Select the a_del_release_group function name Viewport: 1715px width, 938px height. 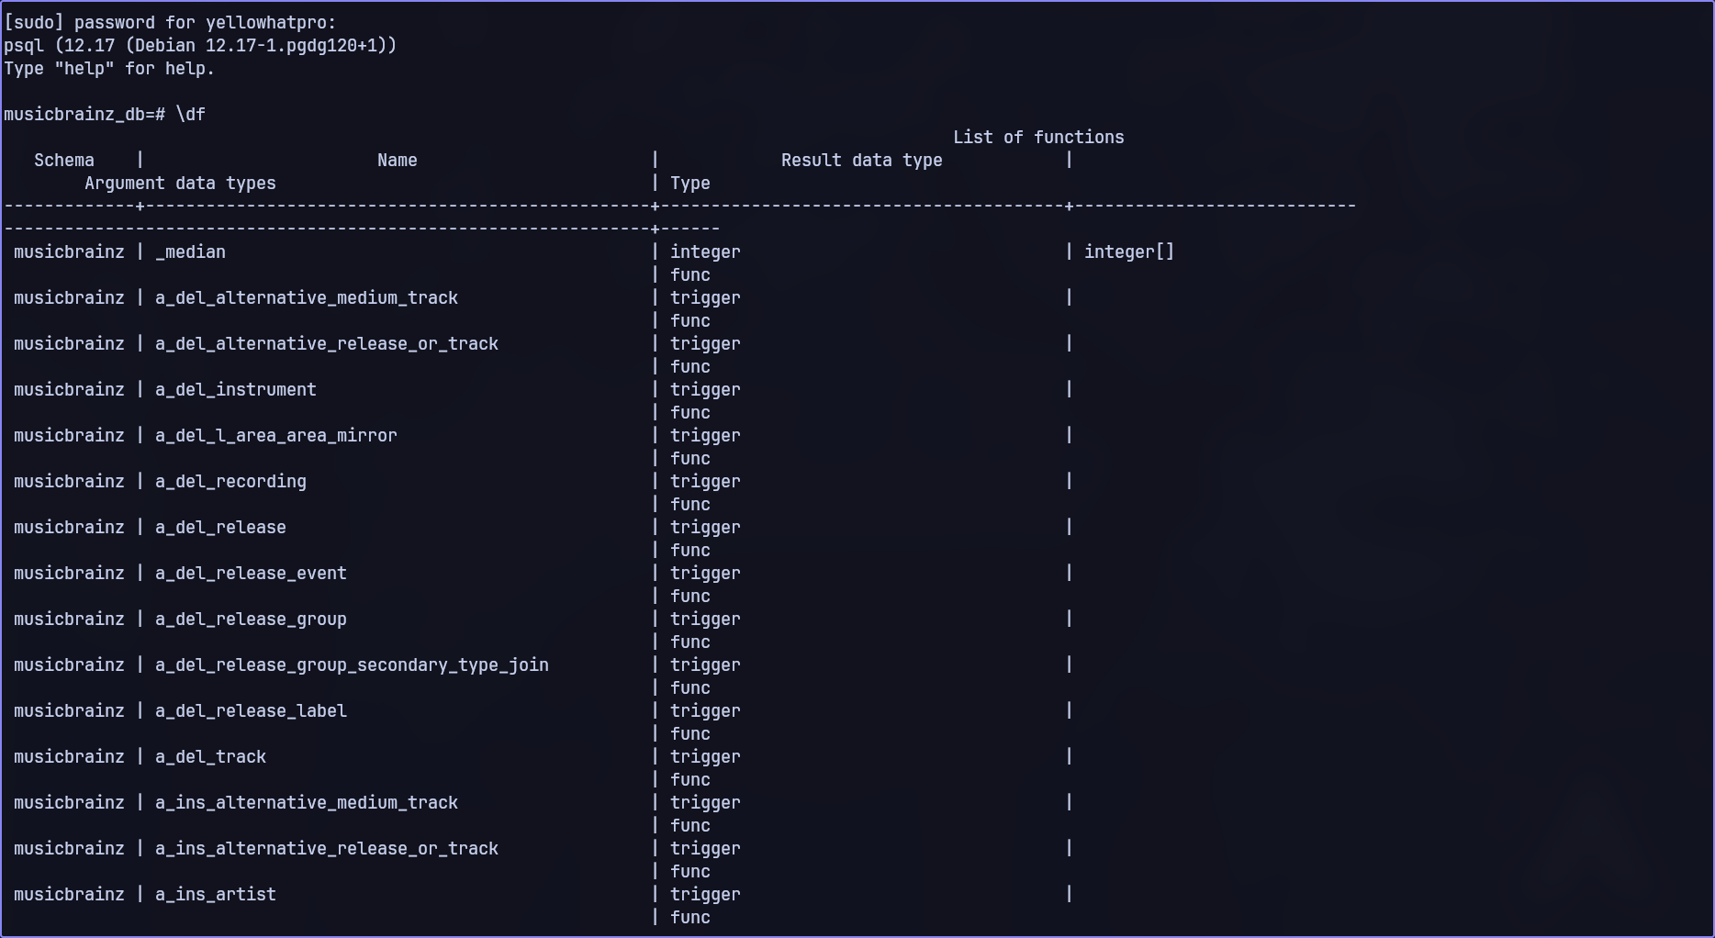251,620
